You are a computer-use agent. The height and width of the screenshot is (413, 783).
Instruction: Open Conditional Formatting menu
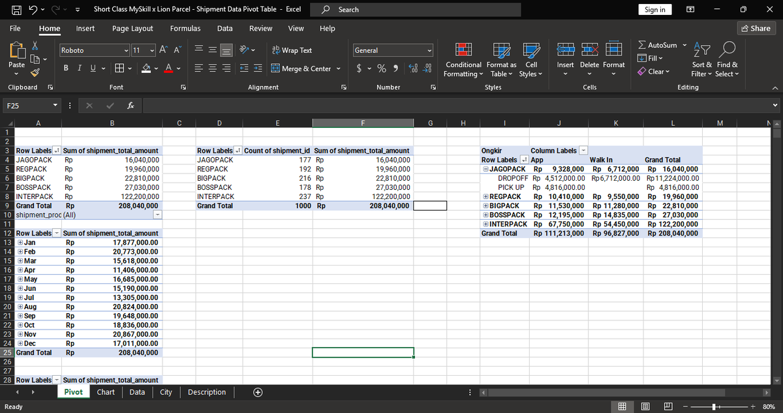click(x=465, y=60)
